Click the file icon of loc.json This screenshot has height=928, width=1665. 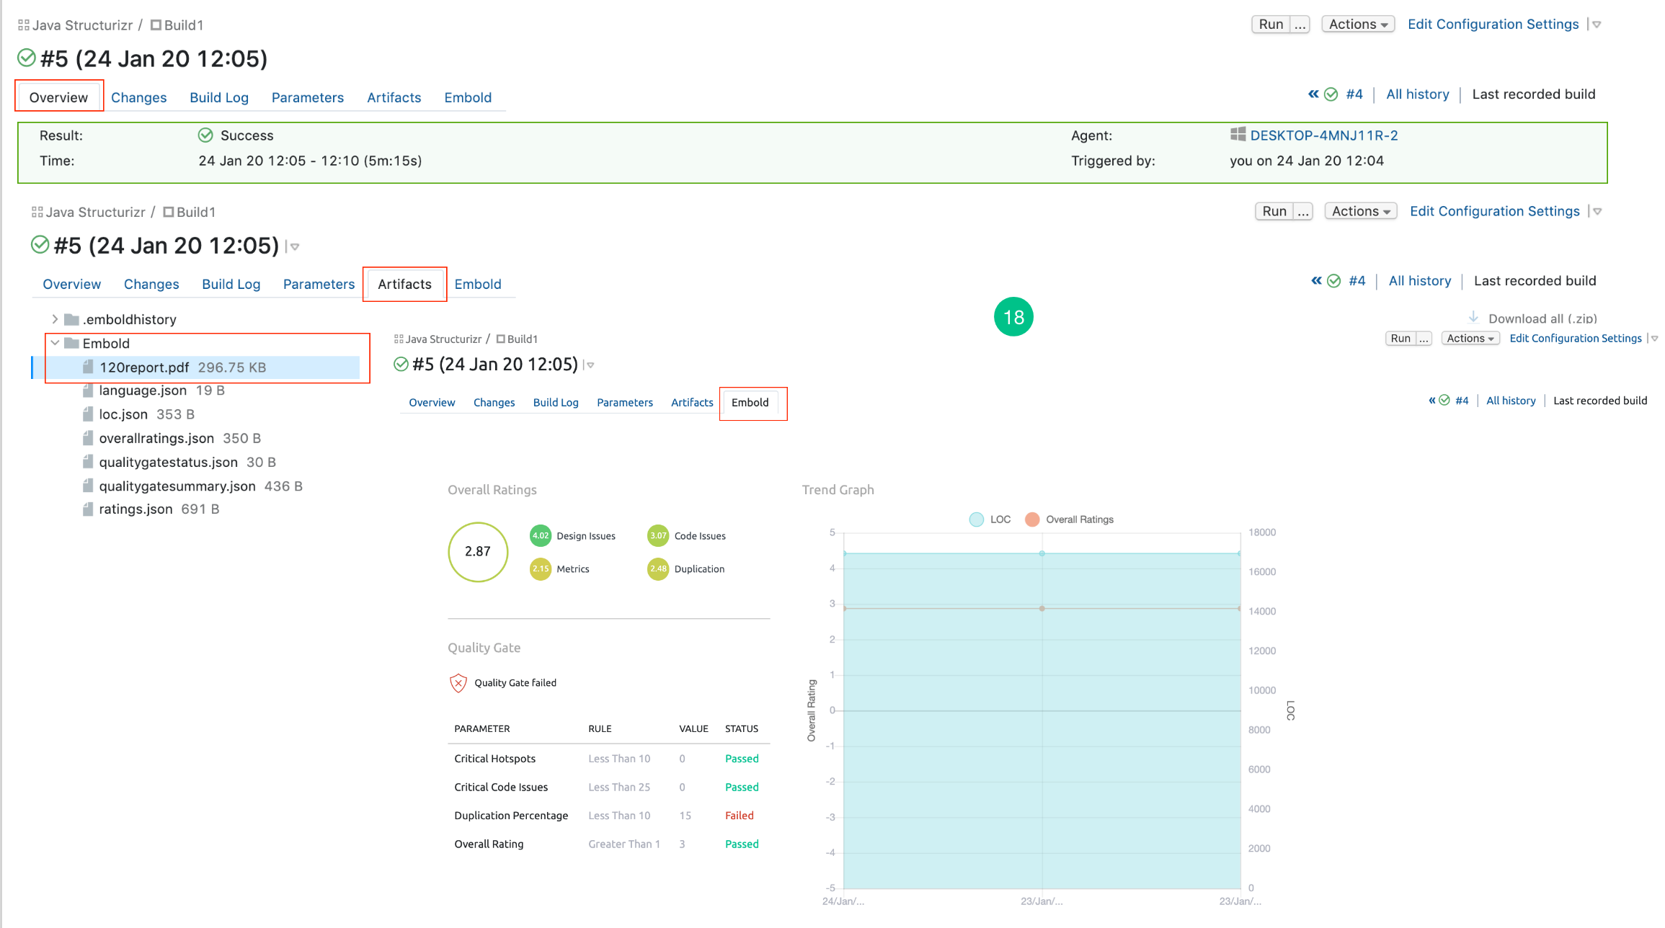(88, 414)
